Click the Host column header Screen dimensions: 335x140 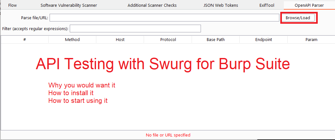(120, 39)
